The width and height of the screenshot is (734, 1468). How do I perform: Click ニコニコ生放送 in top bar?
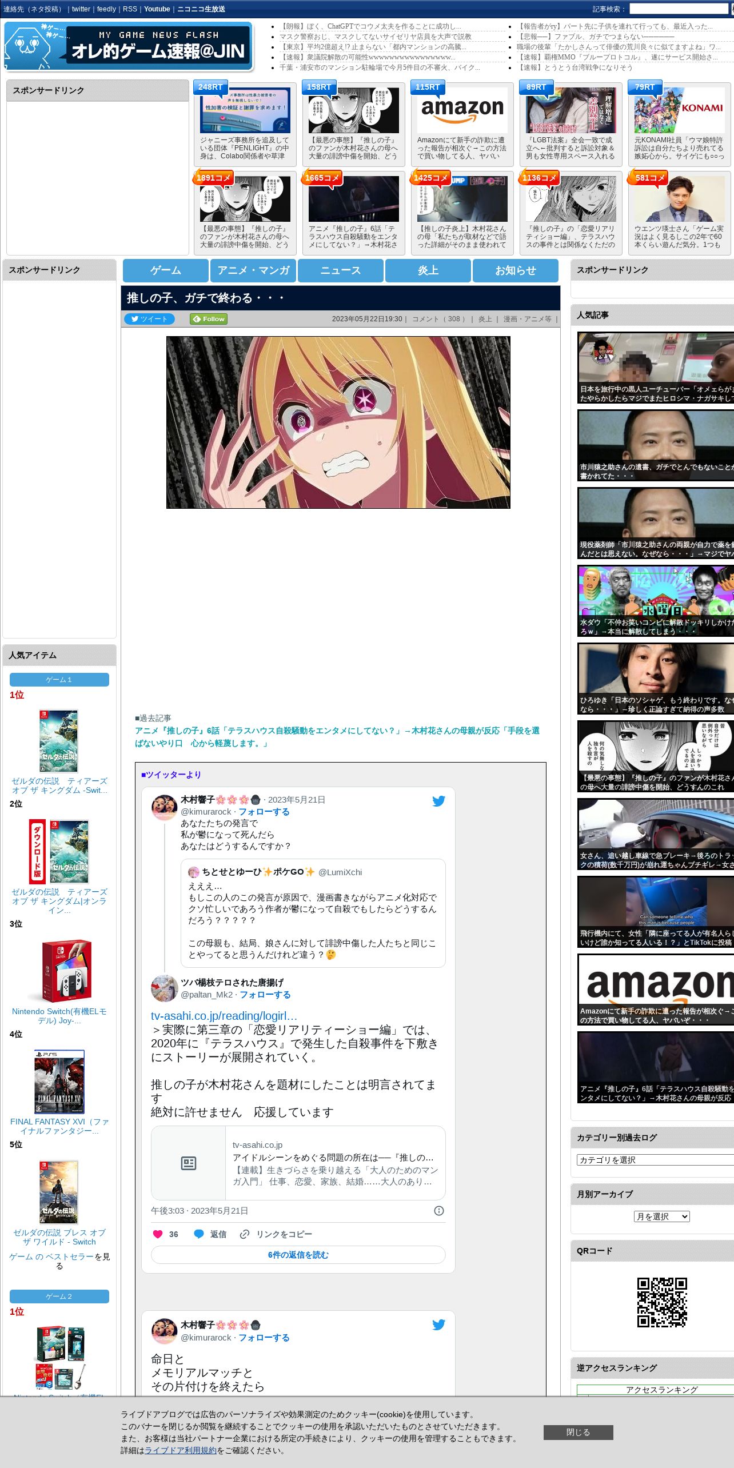(x=201, y=9)
